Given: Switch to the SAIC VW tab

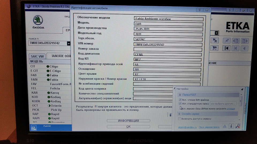Looking at the screenshot, I should click(x=37, y=56).
